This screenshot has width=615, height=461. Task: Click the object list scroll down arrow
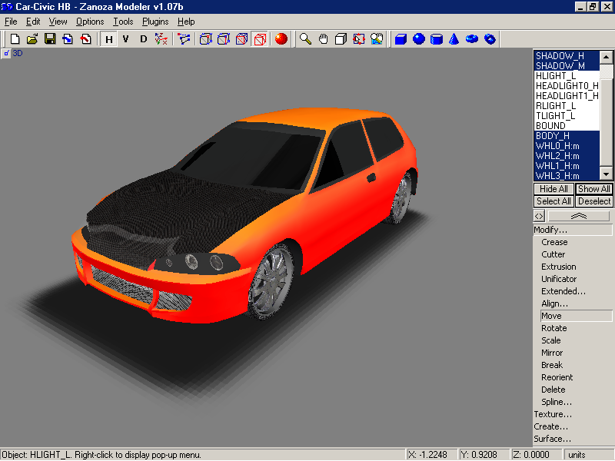pos(607,175)
